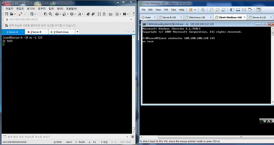Take a snapshot using VMware clock-plus icon
This screenshot has height=145, width=274.
[212, 10]
